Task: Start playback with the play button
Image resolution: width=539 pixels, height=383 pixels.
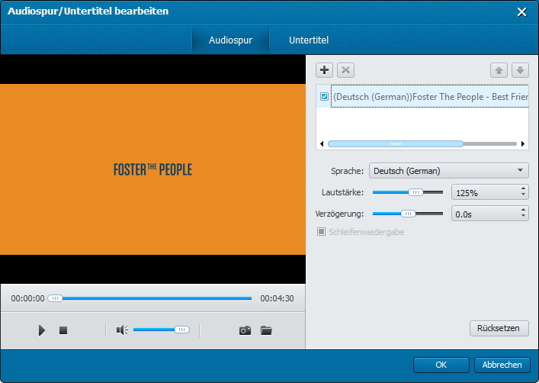Action: (42, 330)
